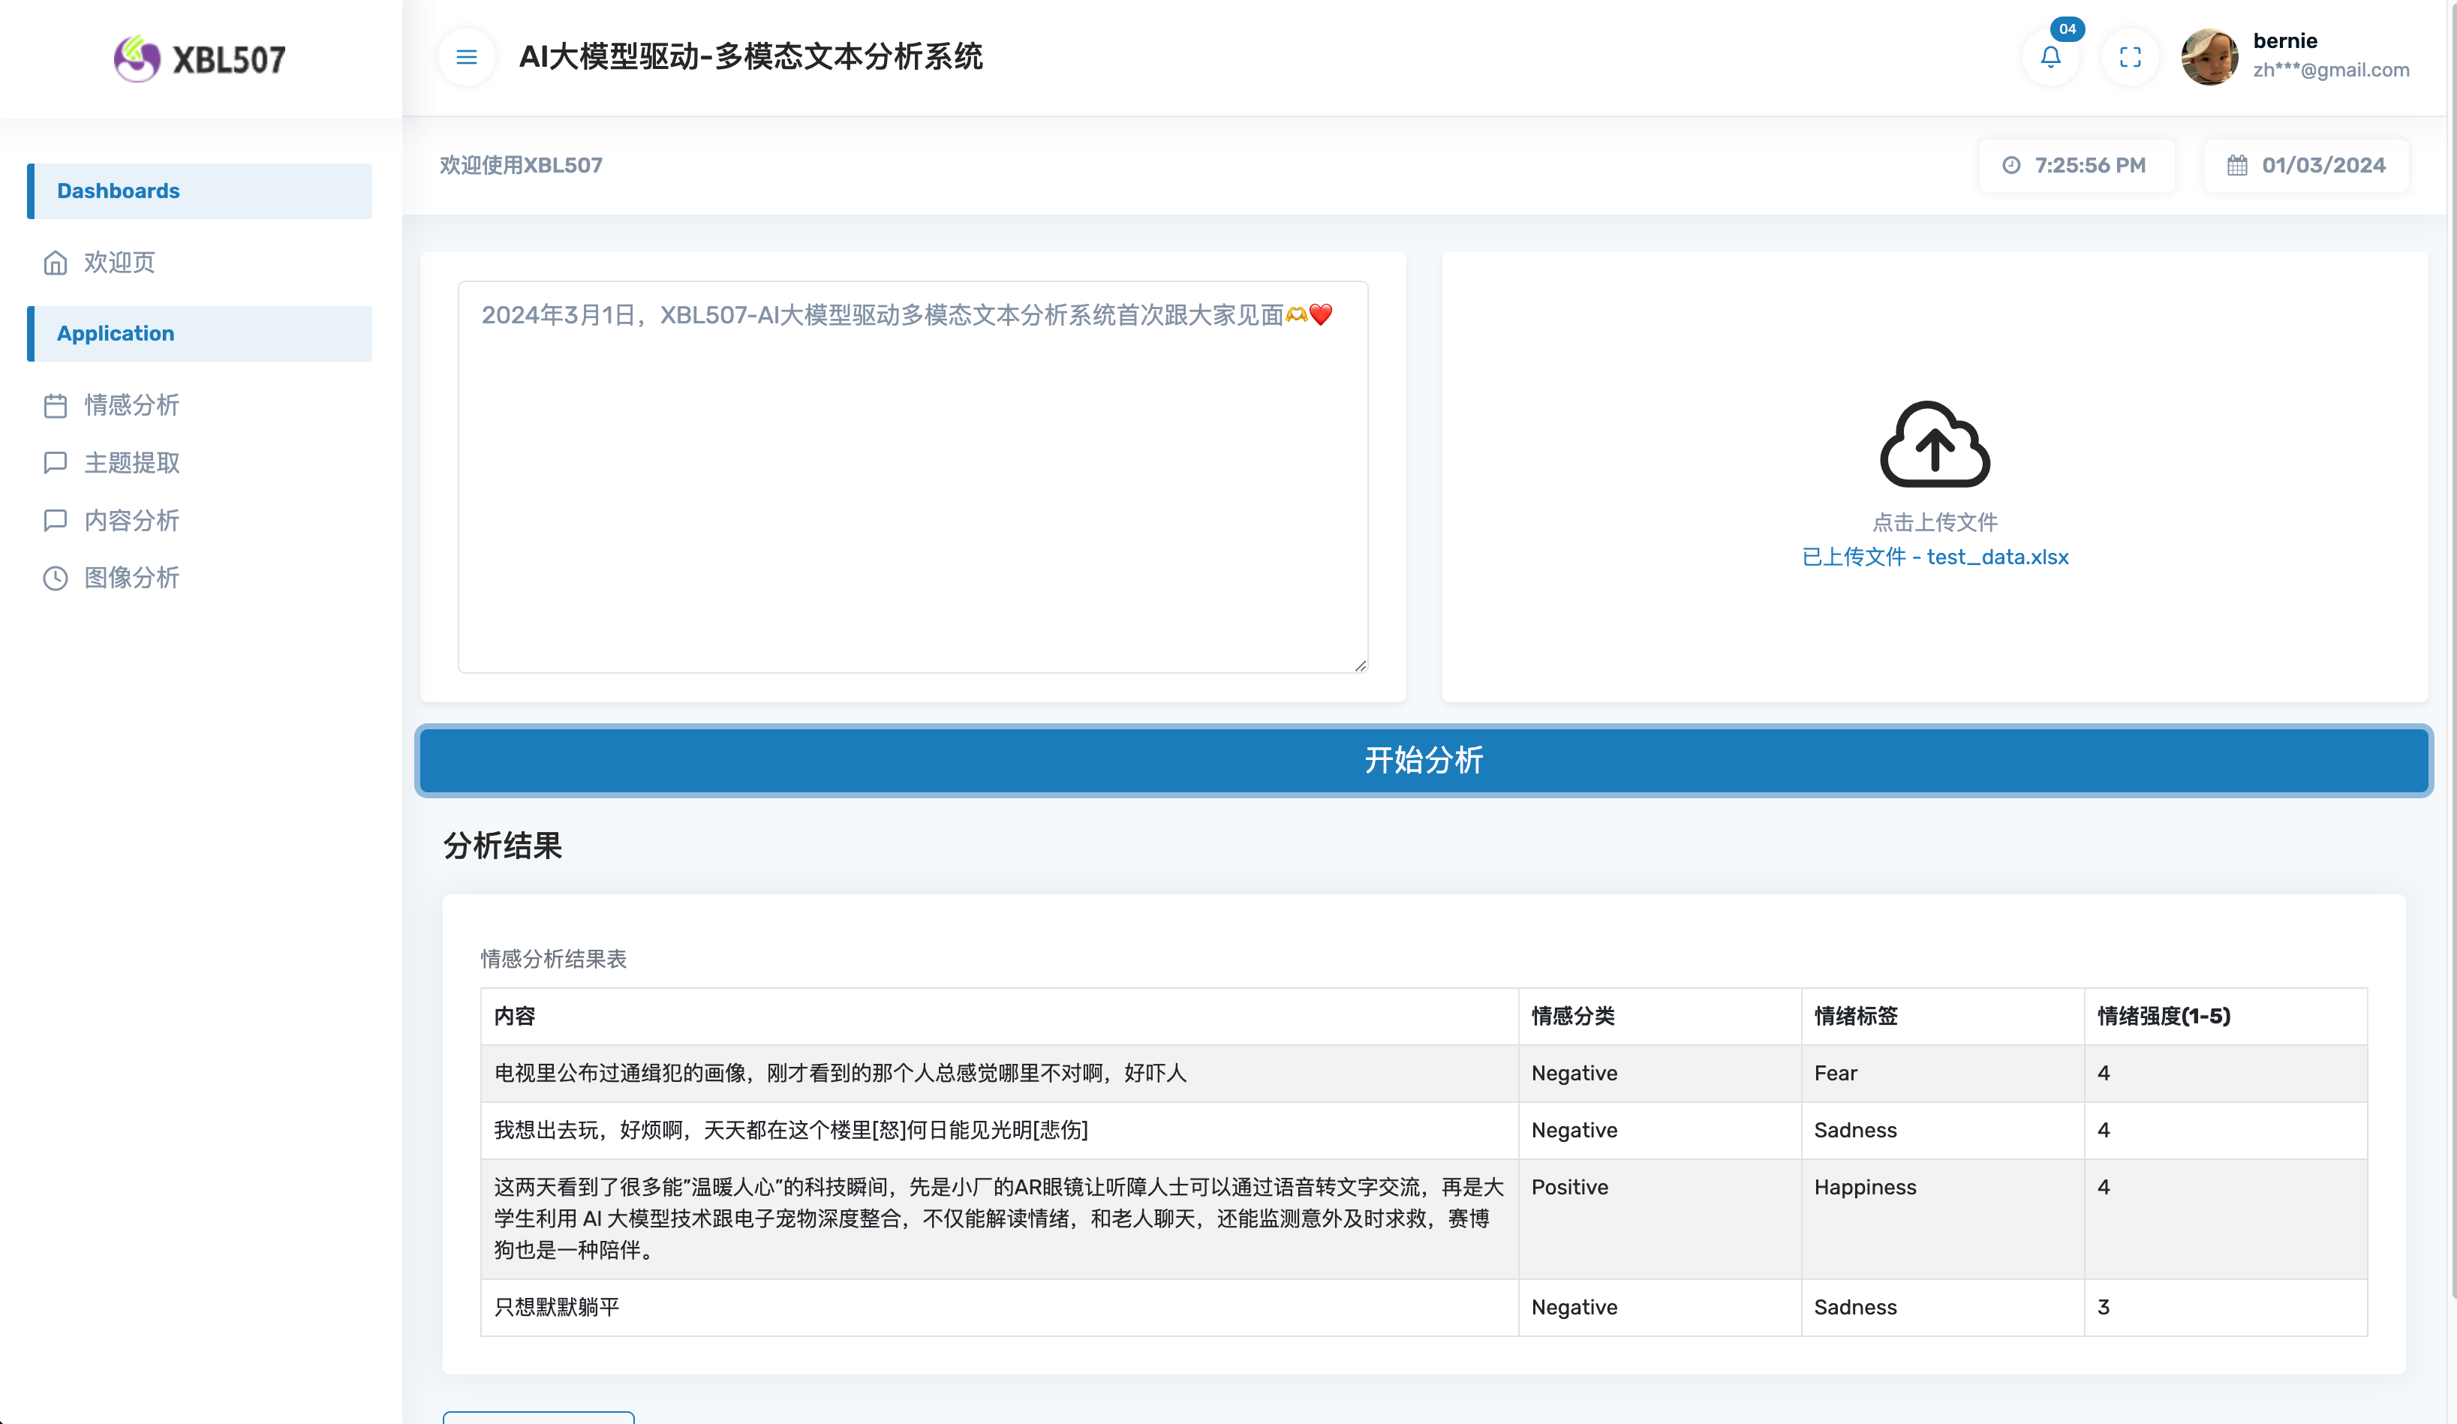Click the 01/03/2024 date badge
Image resolution: width=2457 pixels, height=1424 pixels.
tap(2306, 166)
